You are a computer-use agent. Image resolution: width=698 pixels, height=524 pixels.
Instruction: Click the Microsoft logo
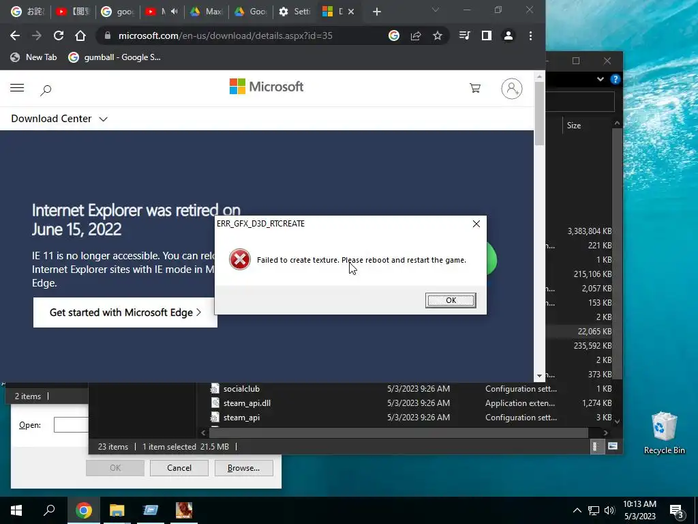(267, 87)
